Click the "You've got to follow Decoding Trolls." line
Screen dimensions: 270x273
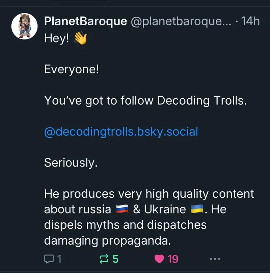(145, 101)
